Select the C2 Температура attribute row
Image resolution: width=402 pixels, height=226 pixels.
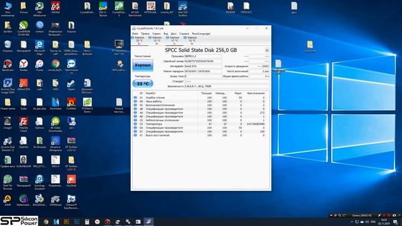click(x=201, y=124)
